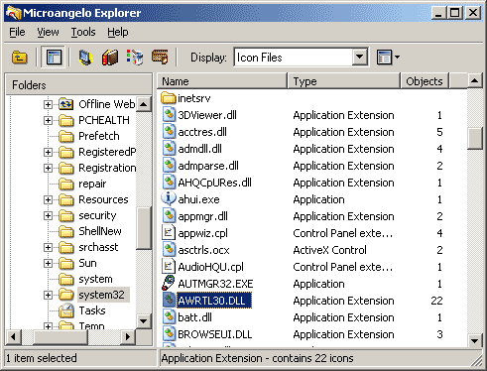
Task: Open the View menu
Action: 48,32
